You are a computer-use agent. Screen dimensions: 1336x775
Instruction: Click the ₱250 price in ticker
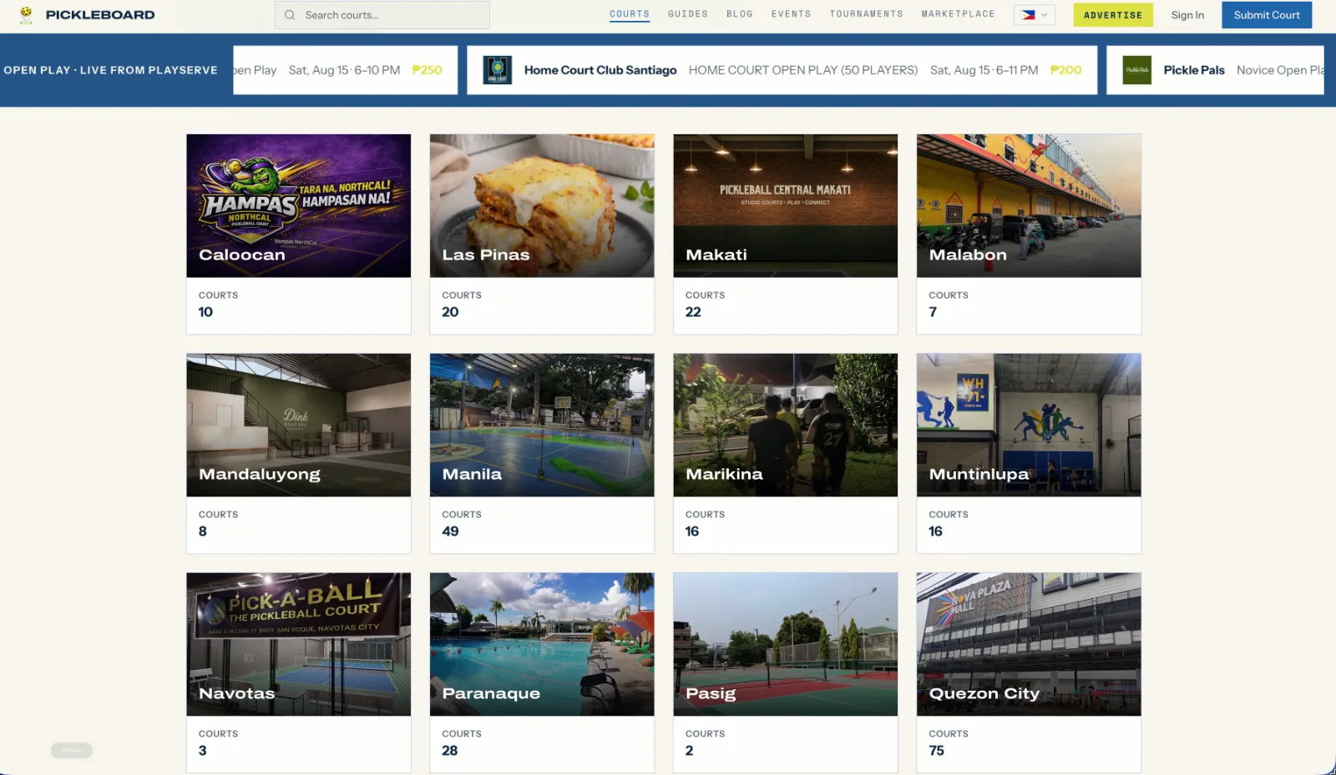click(427, 70)
